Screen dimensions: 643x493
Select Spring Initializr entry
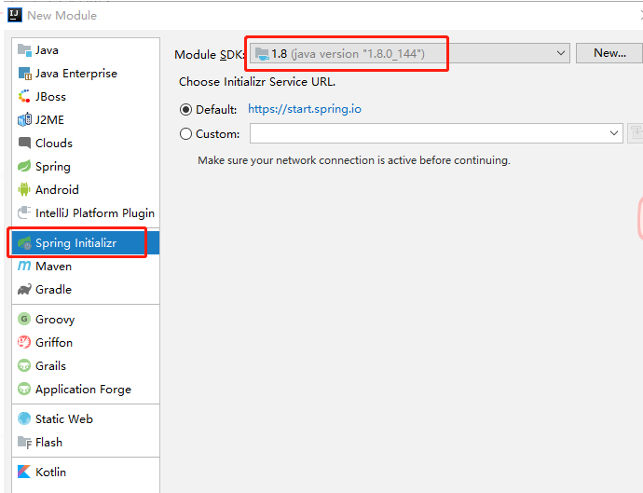pos(86,243)
